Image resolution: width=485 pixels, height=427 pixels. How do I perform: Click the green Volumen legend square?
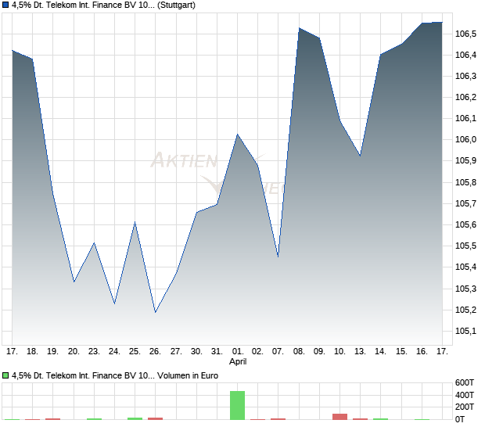(5, 375)
